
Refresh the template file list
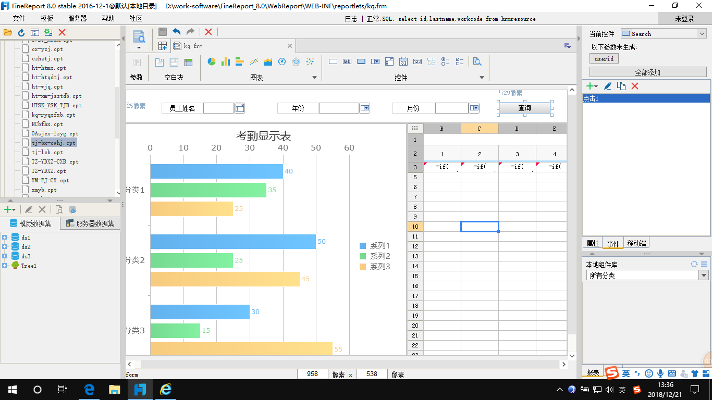pos(21,32)
